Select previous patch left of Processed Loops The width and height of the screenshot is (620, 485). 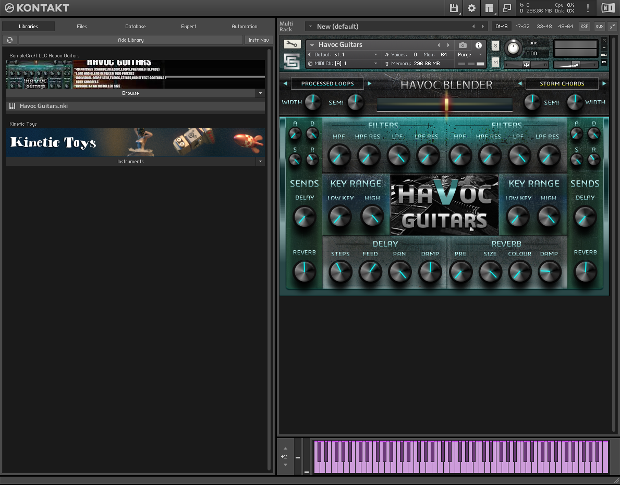tap(285, 83)
